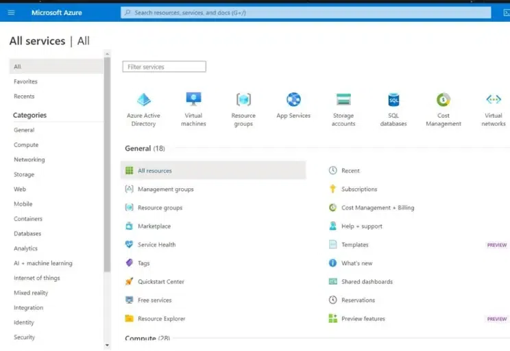Choose the Compute category
The height and width of the screenshot is (351, 510).
tap(26, 145)
